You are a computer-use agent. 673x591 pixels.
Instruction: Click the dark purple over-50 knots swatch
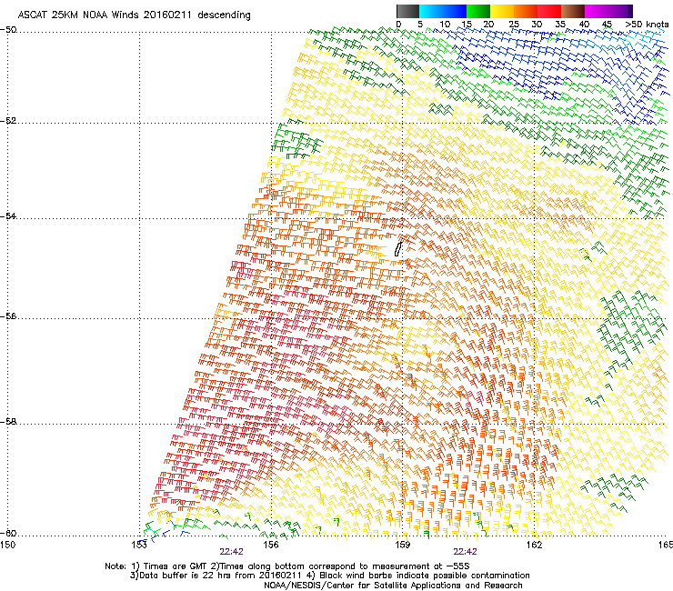pyautogui.click(x=630, y=11)
